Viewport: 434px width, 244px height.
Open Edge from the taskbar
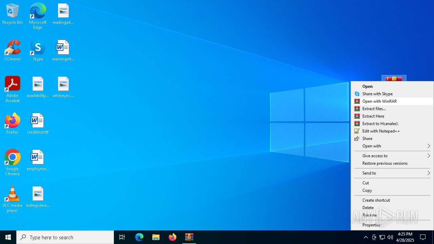tap(139, 237)
